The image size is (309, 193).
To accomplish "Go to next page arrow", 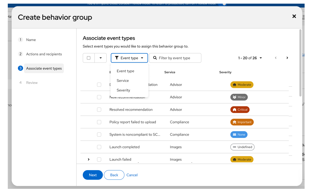I will point(287,58).
